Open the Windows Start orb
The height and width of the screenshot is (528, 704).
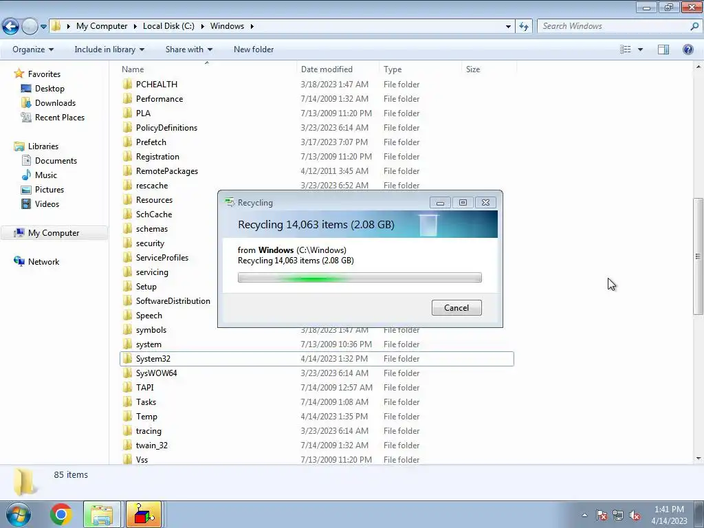(17, 514)
